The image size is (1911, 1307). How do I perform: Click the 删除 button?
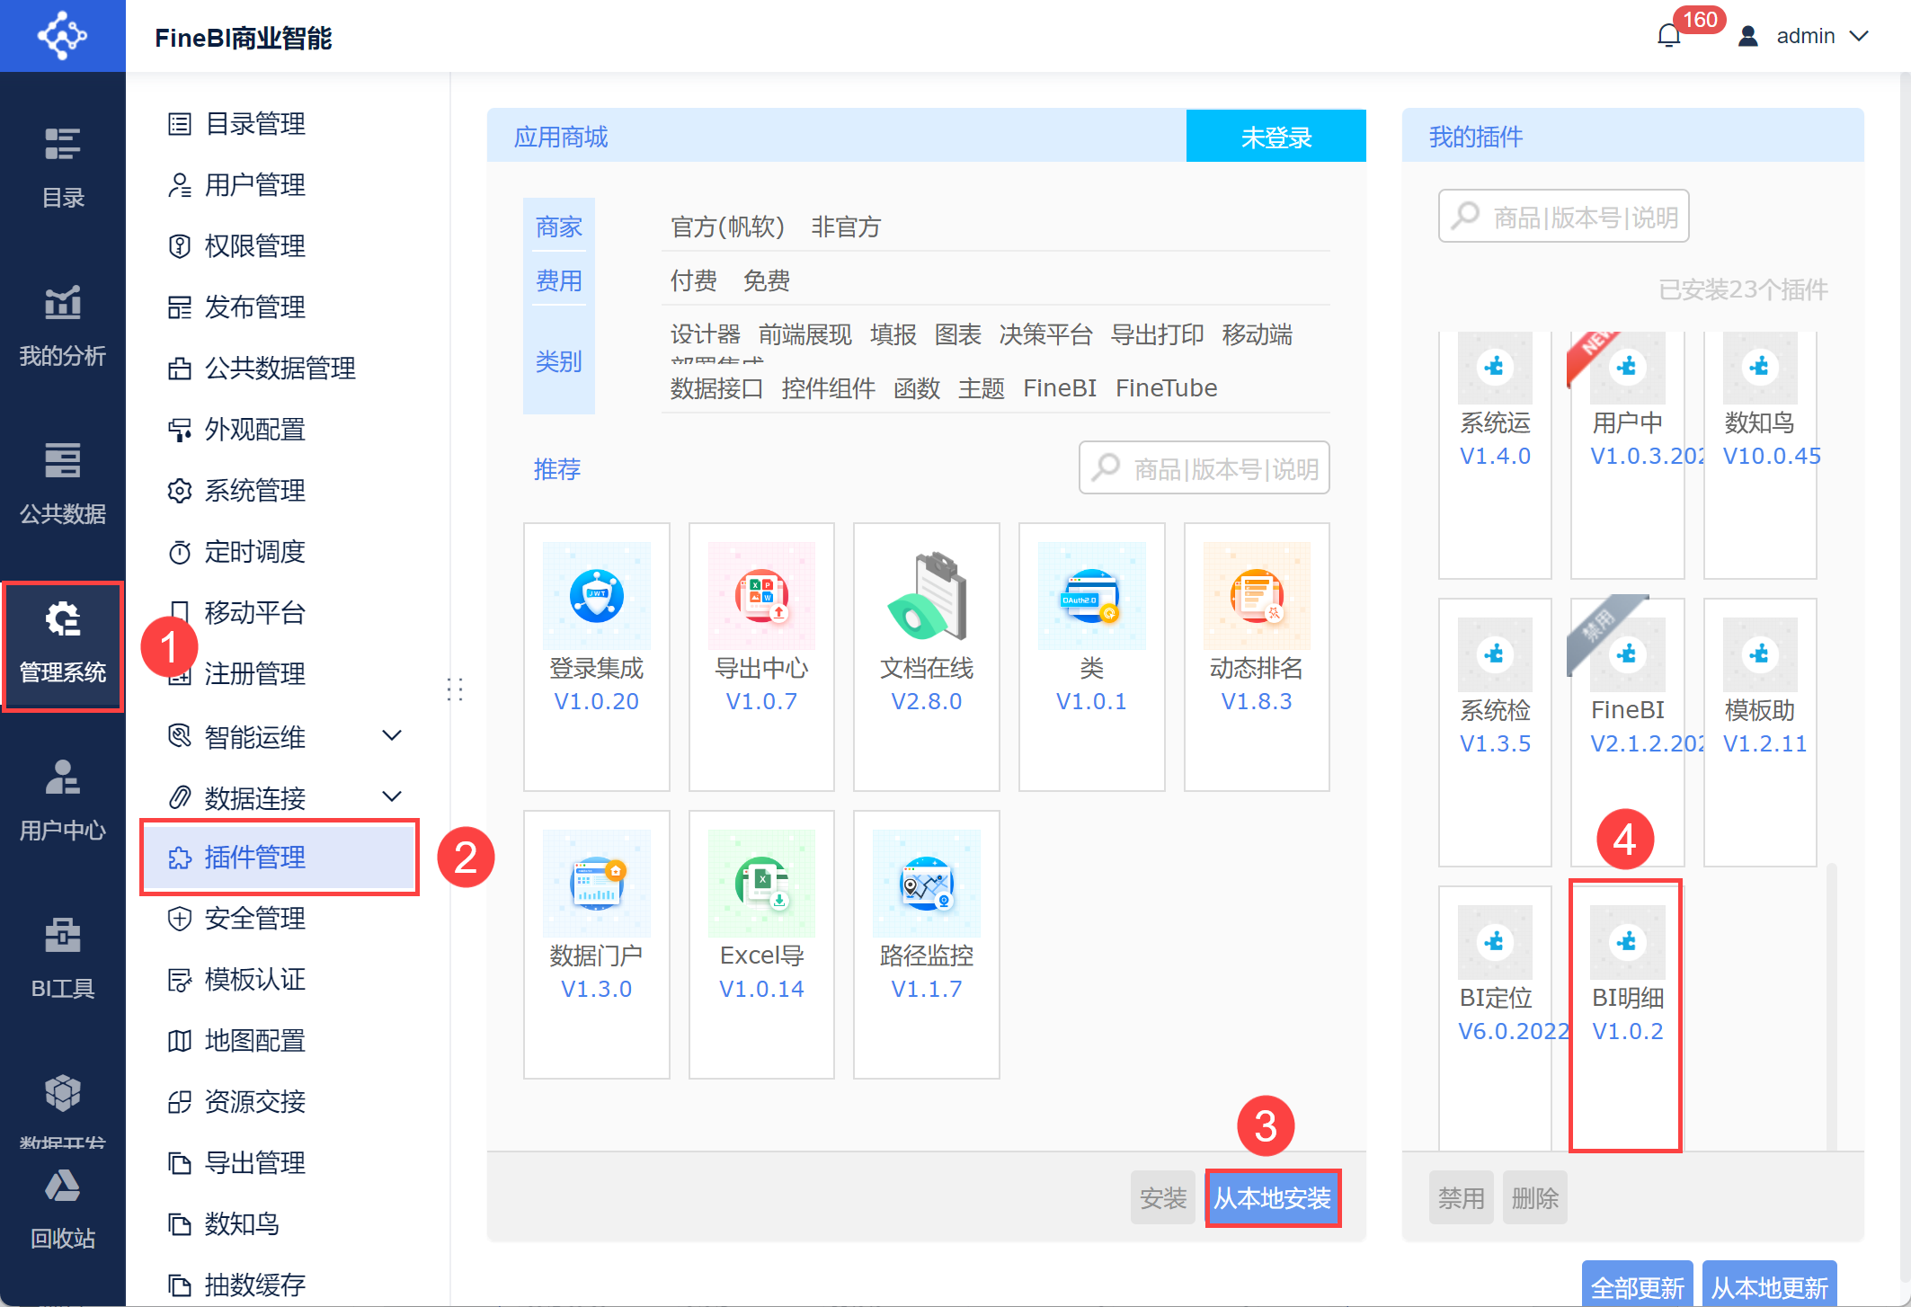[x=1535, y=1197]
